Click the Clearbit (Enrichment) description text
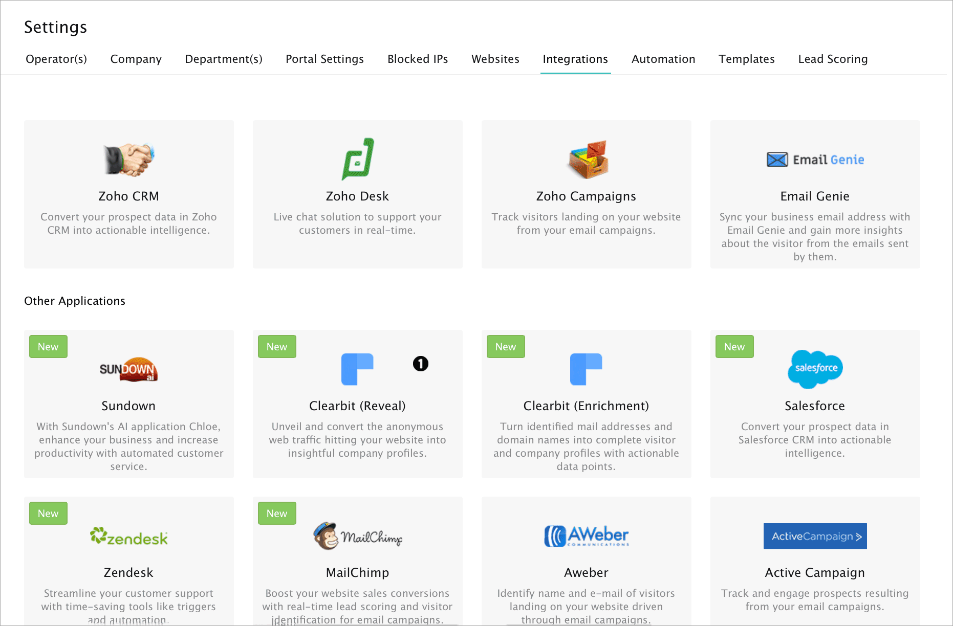953x626 pixels. point(587,446)
